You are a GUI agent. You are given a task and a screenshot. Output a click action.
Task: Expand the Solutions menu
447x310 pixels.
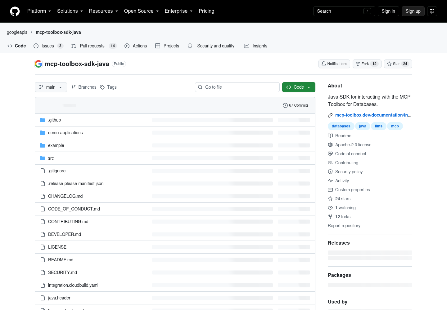tap(70, 11)
